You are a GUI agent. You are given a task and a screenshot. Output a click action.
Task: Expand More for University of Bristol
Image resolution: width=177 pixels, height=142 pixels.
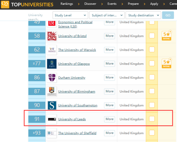(x=110, y=36)
